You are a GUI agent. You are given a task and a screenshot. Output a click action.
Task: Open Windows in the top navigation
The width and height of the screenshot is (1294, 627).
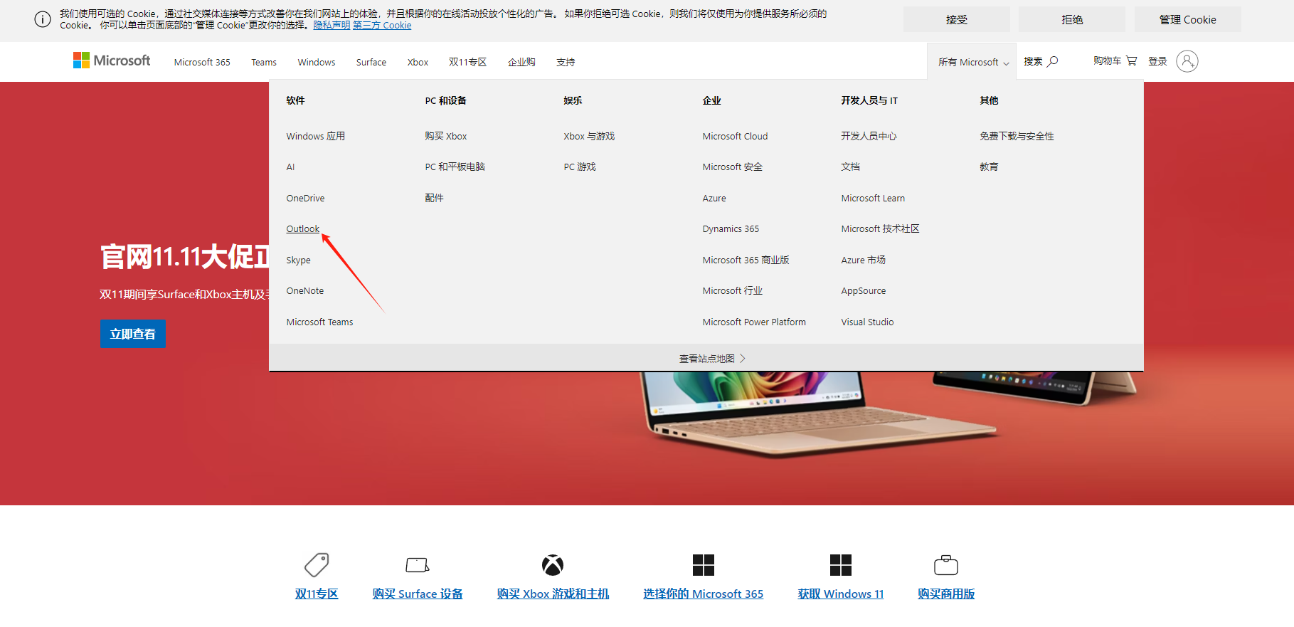click(317, 62)
